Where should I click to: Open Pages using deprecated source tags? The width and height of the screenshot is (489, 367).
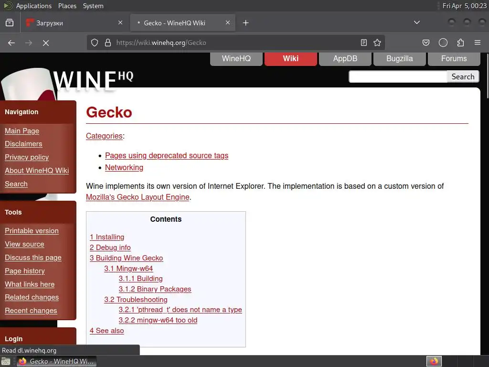click(x=167, y=155)
